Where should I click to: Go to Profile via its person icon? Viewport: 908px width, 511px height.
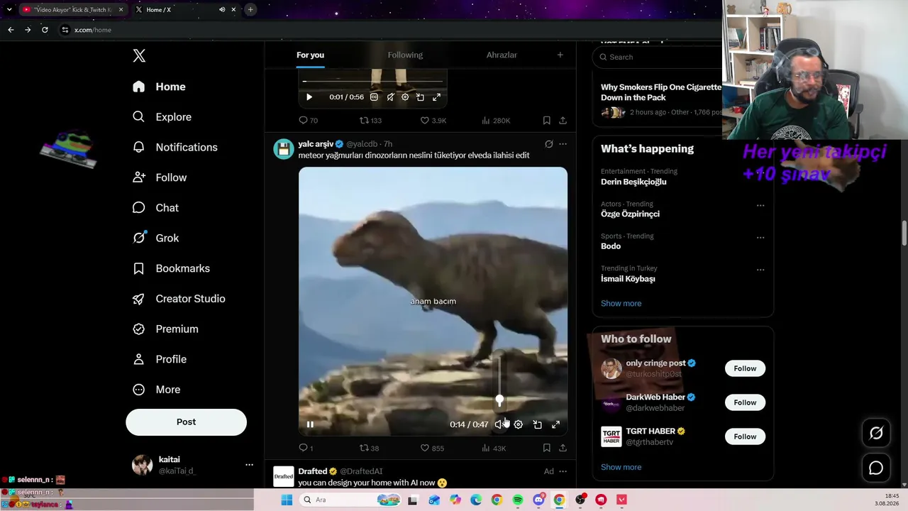point(139,359)
